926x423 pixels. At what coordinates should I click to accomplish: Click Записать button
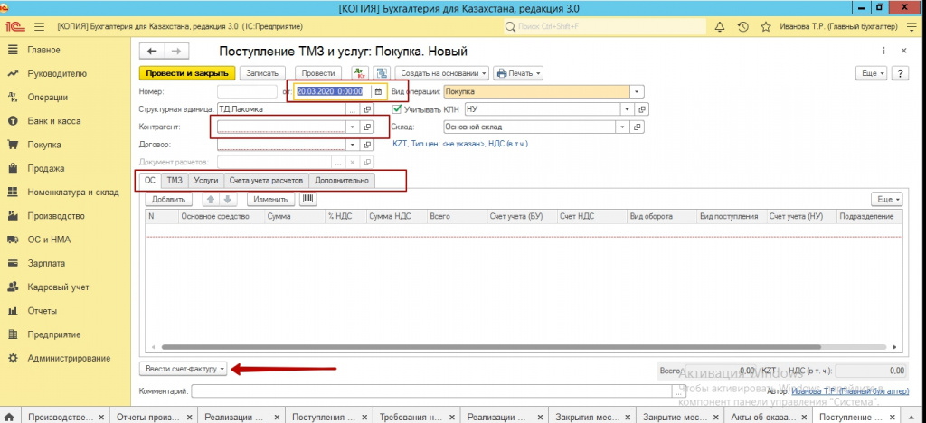tap(262, 73)
